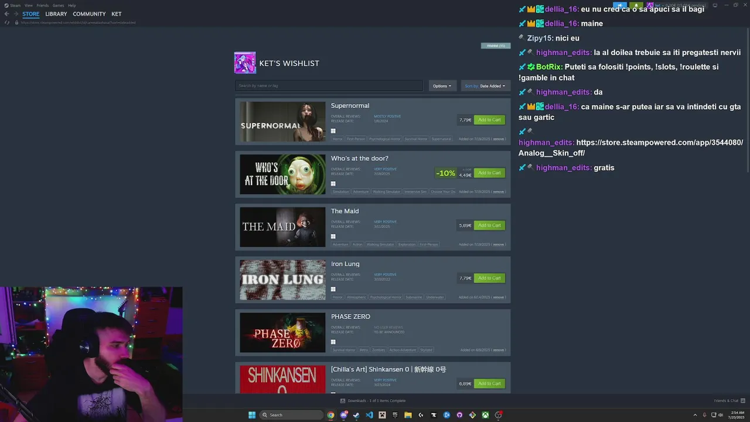
Task: Add Who's at the door? to cart
Action: tap(489, 173)
